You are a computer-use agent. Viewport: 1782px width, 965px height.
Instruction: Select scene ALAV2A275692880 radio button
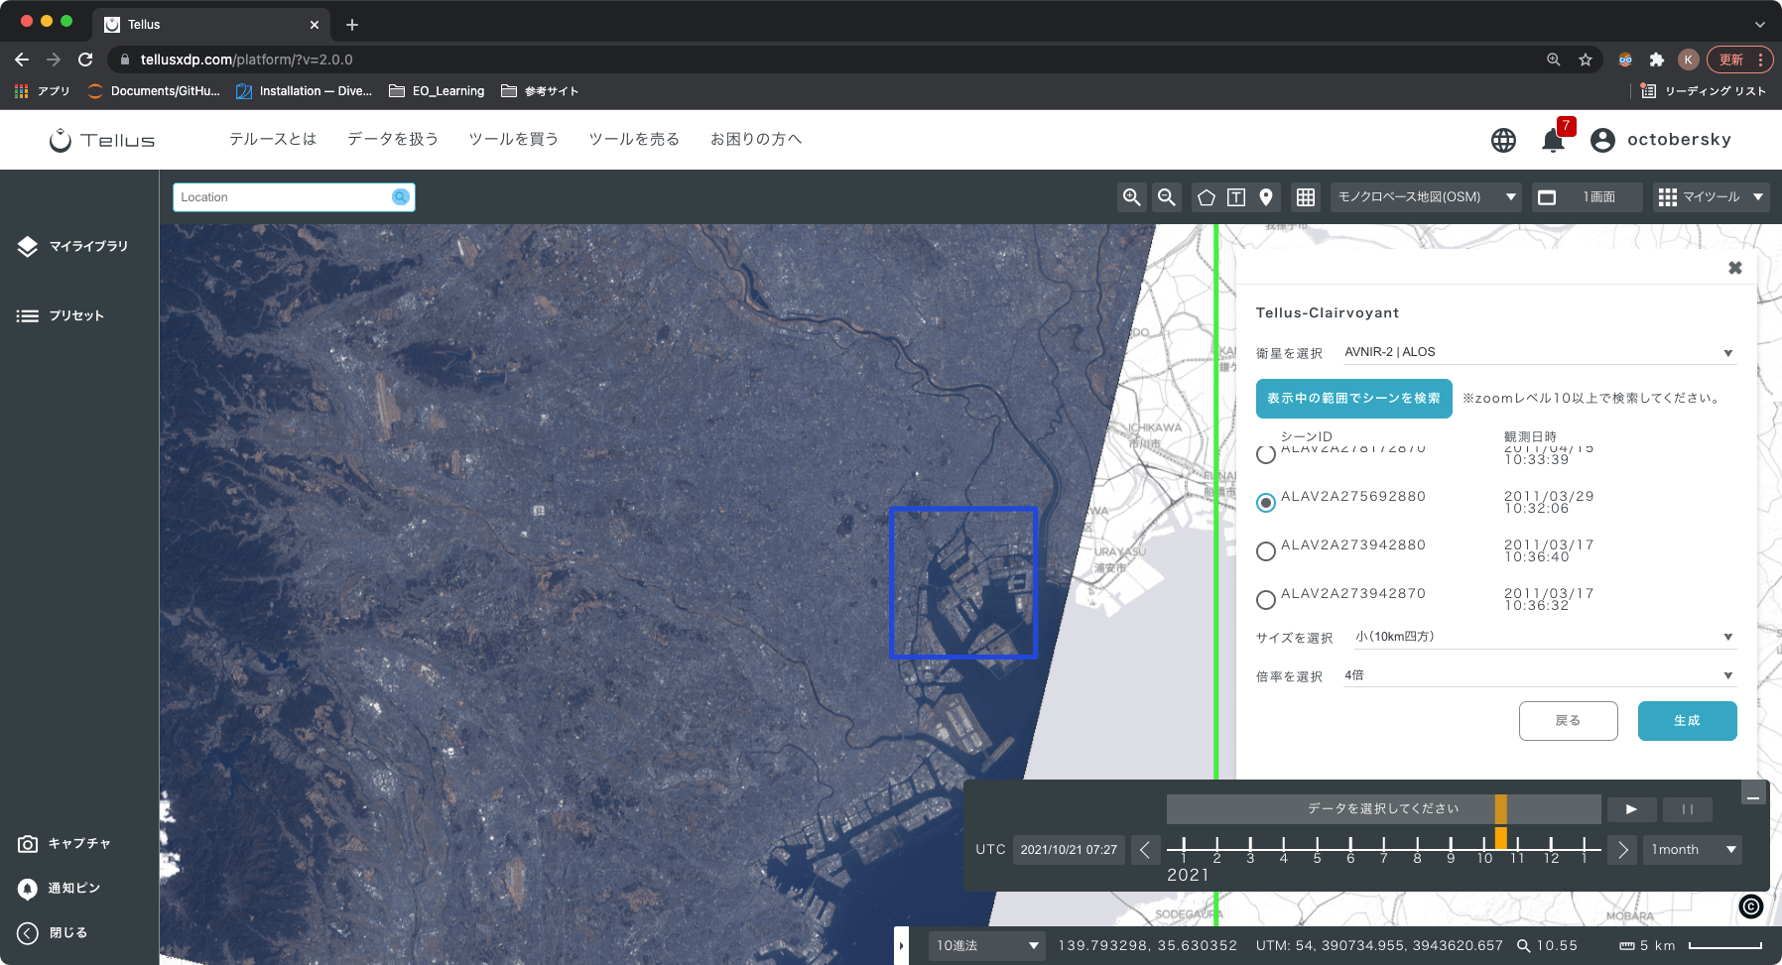pyautogui.click(x=1266, y=503)
